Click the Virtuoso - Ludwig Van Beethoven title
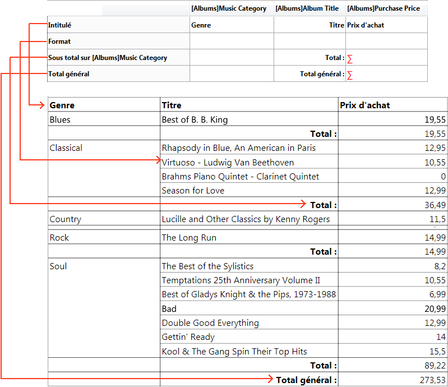Viewport: 448px width, 387px height. point(228,163)
